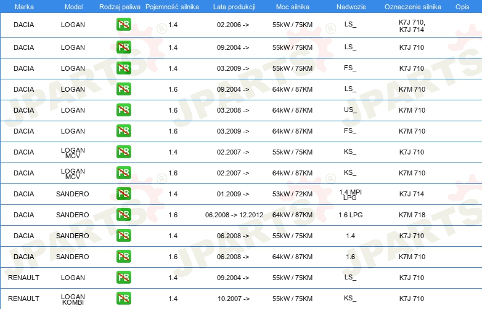Click fuel icon in Dacia Logan 1.6 09.2004 row
This screenshot has height=309, width=482.
(x=123, y=89)
